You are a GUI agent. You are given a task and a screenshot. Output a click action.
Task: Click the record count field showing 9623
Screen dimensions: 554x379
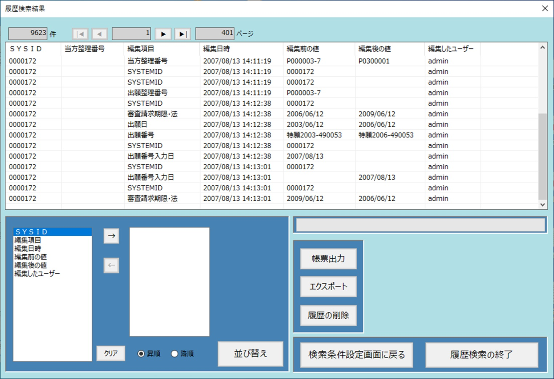(x=28, y=34)
